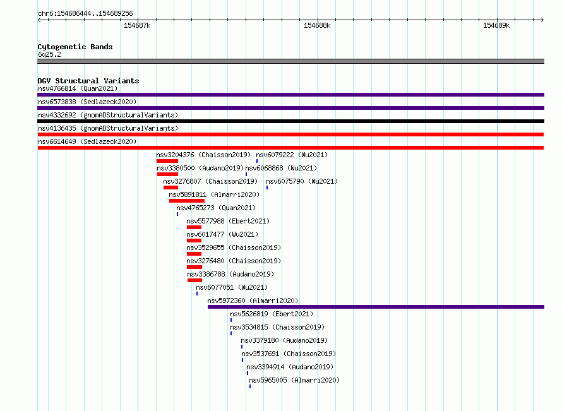Click the red bar under nsv4136435

click(x=290, y=134)
